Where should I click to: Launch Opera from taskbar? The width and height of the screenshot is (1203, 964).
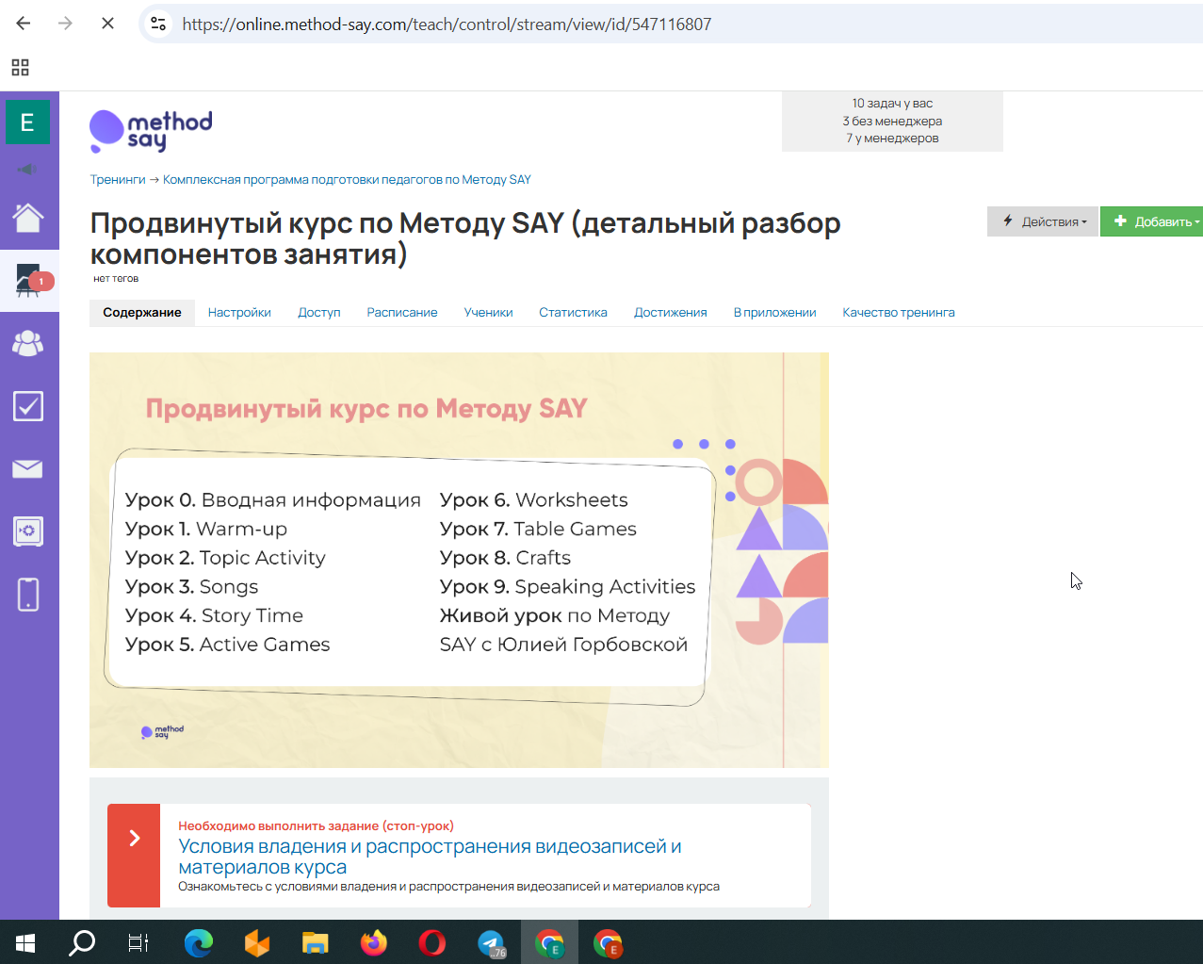coord(432,942)
